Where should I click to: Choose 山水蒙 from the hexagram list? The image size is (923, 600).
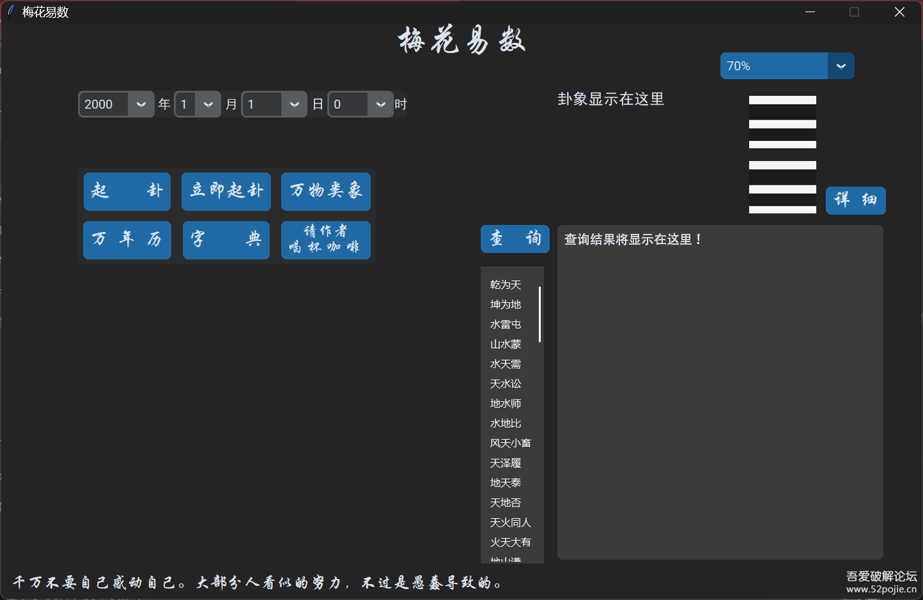pos(506,344)
